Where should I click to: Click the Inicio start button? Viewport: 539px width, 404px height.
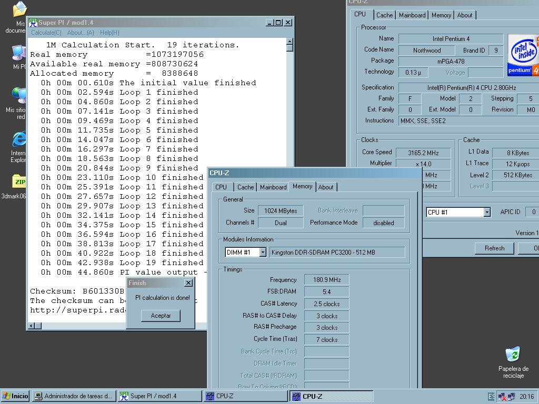(15, 396)
